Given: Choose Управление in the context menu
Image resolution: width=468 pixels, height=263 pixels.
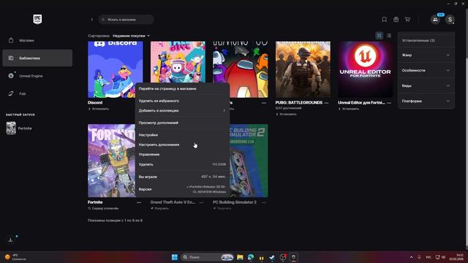Looking at the screenshot, I should [x=182, y=154].
